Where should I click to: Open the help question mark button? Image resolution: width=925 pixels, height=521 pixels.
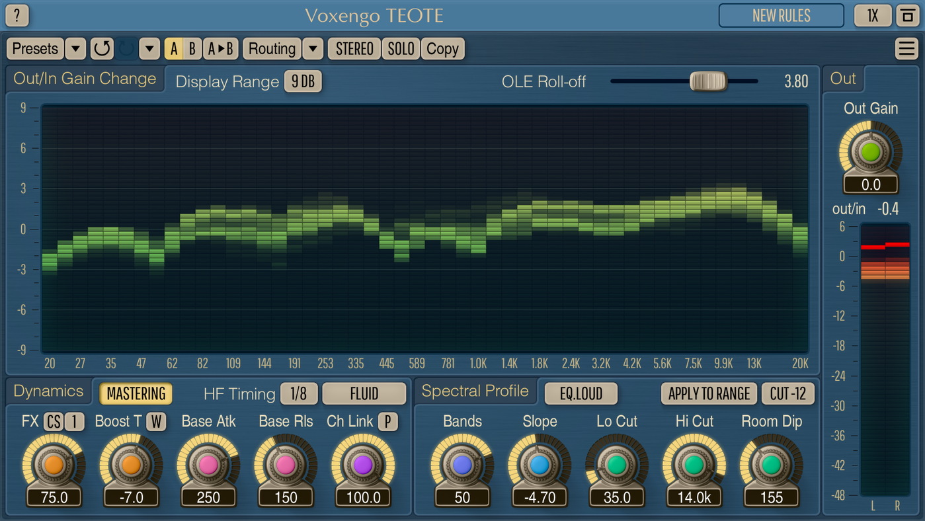17,15
